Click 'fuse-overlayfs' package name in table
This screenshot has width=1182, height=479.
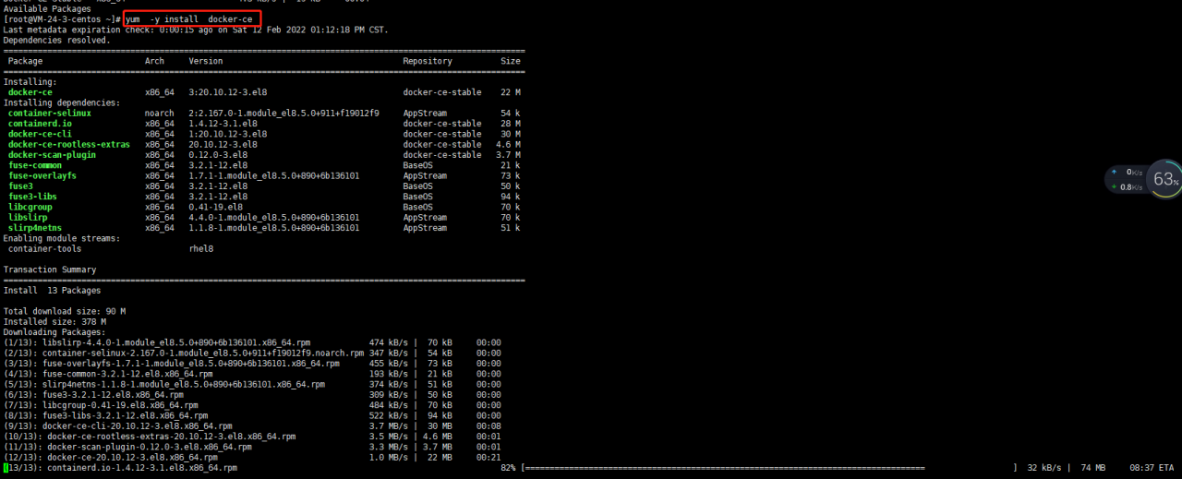[42, 176]
